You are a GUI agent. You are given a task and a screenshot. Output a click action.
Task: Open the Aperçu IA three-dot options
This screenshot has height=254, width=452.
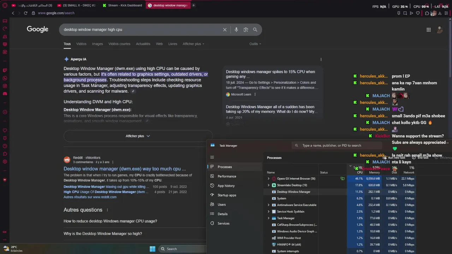pos(321,59)
